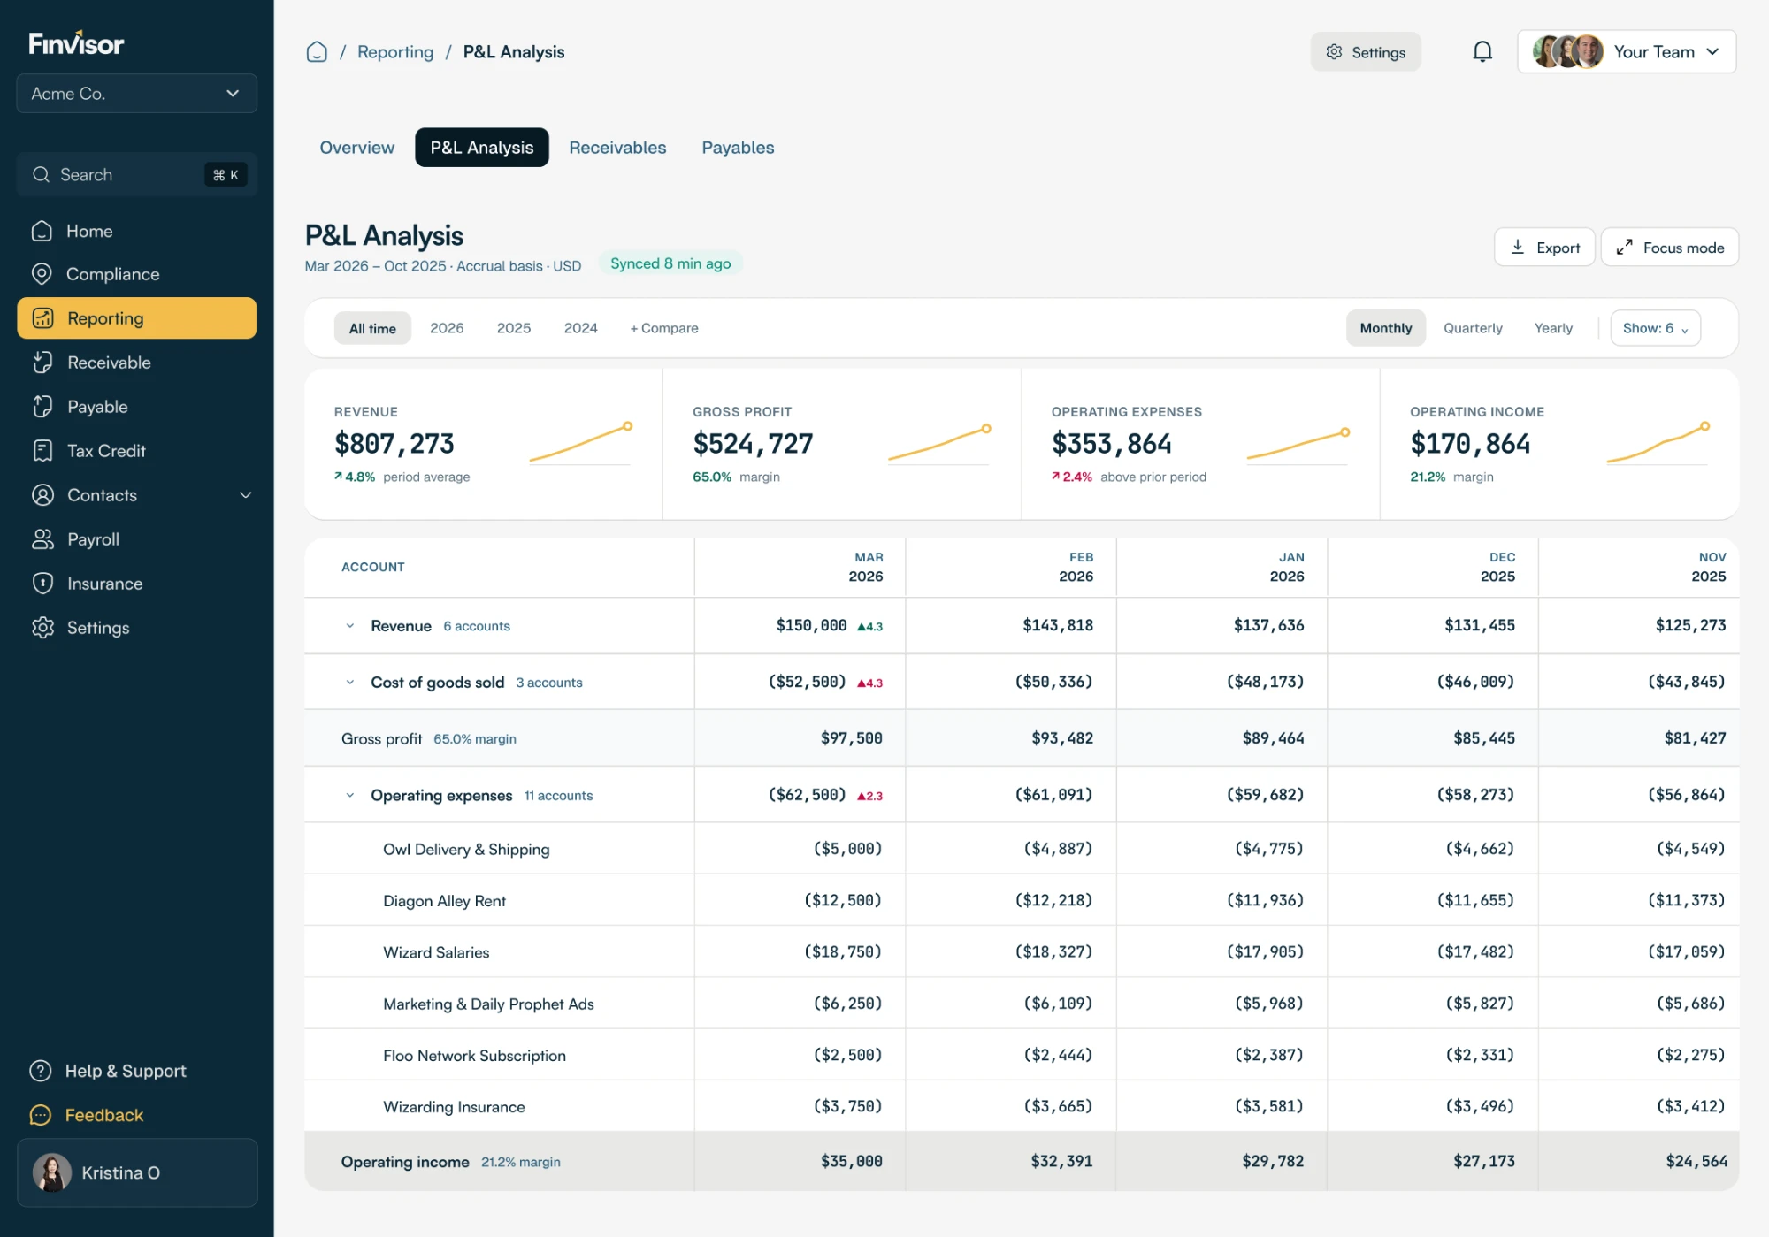Go to Compliance in sidebar
Screen dimensions: 1769x1237
pyautogui.click(x=137, y=274)
